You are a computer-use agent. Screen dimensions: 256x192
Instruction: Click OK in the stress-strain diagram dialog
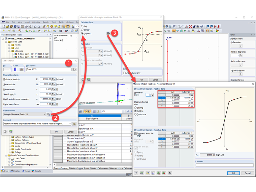233,173
